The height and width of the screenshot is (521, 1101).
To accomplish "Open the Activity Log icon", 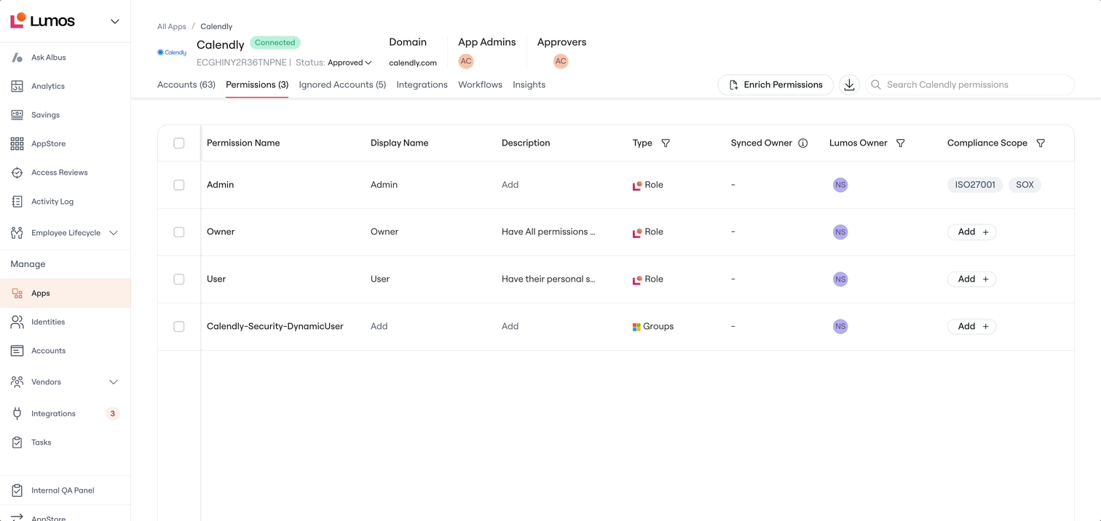I will tap(17, 202).
